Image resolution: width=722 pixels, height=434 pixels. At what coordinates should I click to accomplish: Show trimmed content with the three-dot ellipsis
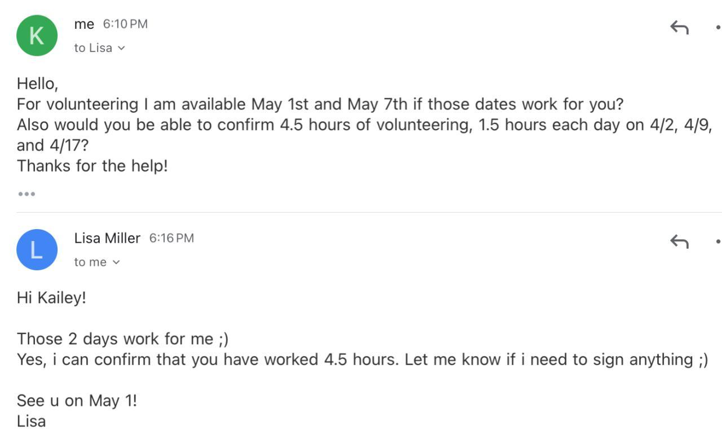[x=27, y=194]
